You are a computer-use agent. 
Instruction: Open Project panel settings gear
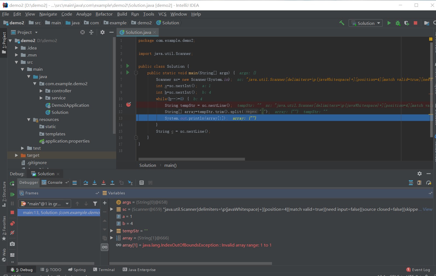click(x=103, y=32)
